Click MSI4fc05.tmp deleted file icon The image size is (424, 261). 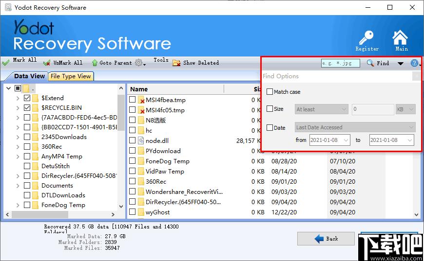click(x=141, y=110)
